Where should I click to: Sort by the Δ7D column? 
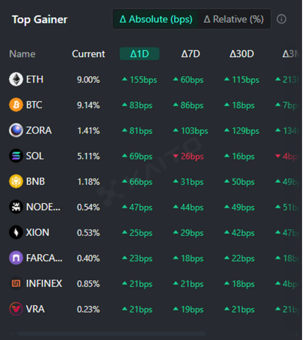[190, 54]
